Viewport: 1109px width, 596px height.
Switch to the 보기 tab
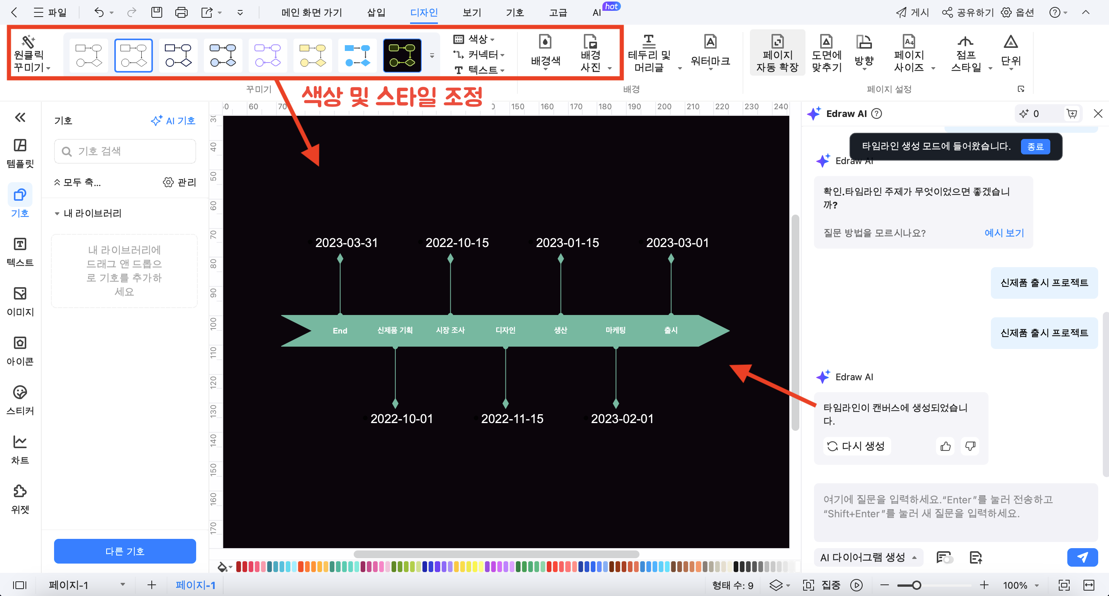[472, 12]
